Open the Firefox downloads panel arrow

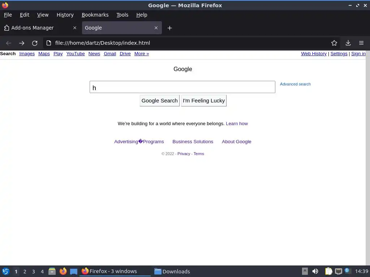click(348, 43)
